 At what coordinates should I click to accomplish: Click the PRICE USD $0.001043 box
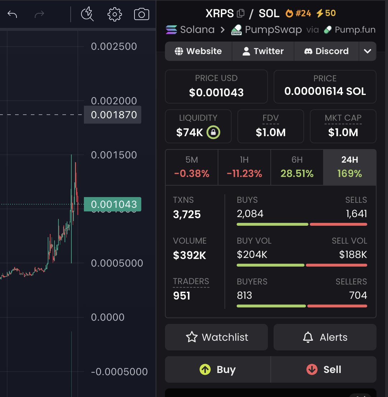coord(217,87)
